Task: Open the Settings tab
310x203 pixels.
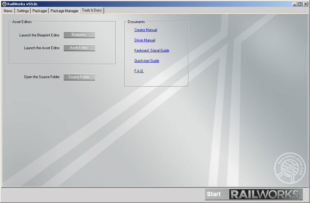Action: (23, 11)
